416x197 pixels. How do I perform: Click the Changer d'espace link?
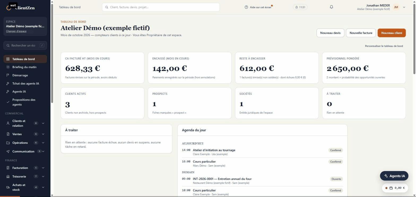pos(16,31)
